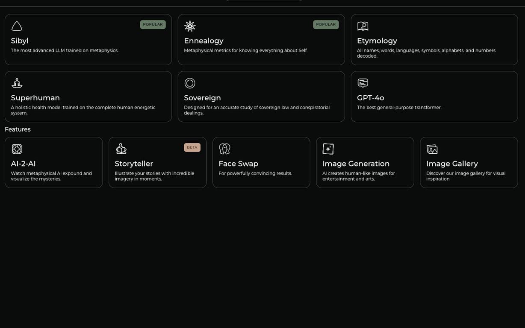The height and width of the screenshot is (328, 525).
Task: Click the Superhuman meditation icon
Action: (x=17, y=83)
